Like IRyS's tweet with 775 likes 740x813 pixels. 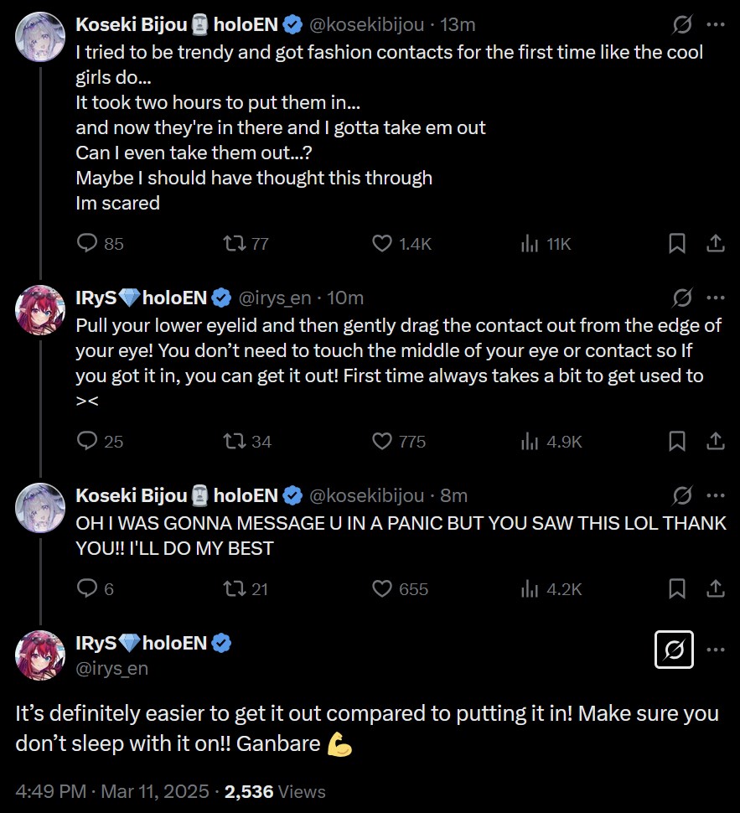click(382, 442)
